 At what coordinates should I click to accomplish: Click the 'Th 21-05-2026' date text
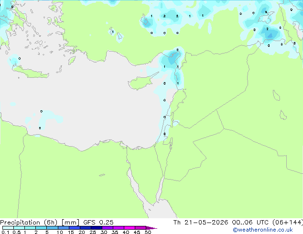[x=201, y=223]
